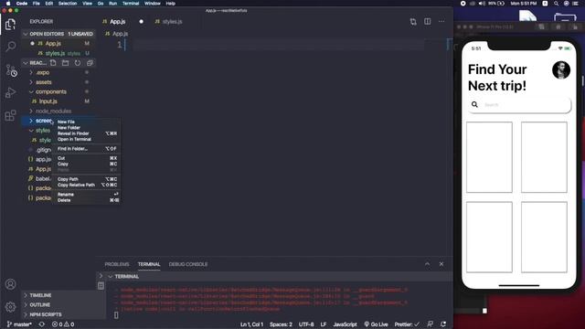Expand the node_modules folder
The height and width of the screenshot is (329, 585).
53,111
